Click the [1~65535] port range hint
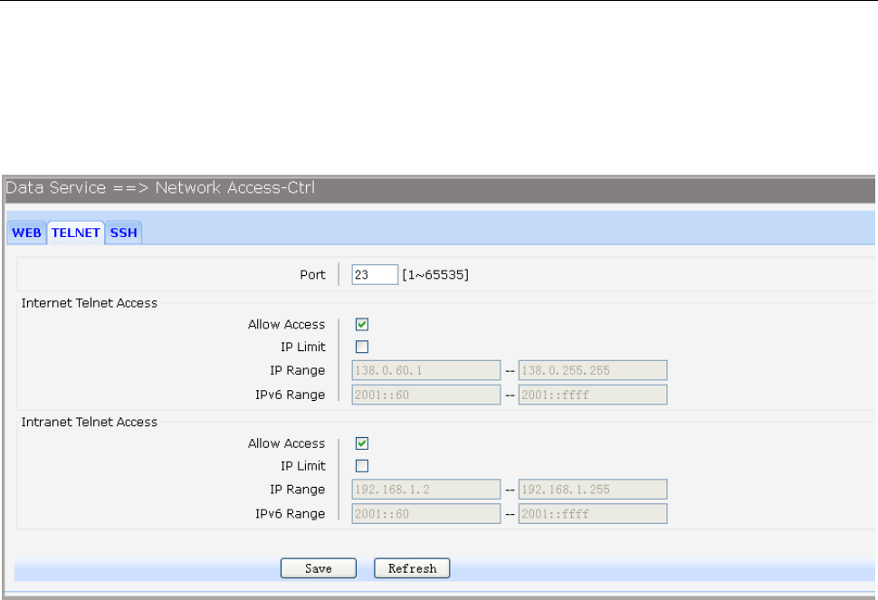 [435, 275]
